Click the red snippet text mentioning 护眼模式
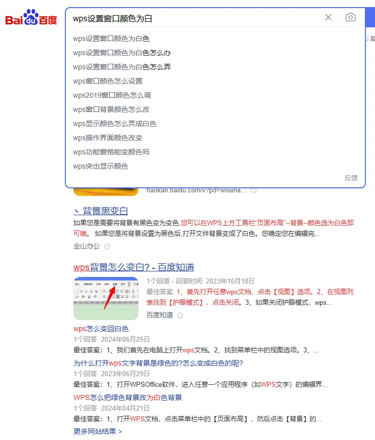 click(250, 297)
